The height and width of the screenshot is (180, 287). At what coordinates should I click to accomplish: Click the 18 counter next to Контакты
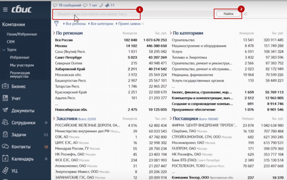(x=46, y=147)
